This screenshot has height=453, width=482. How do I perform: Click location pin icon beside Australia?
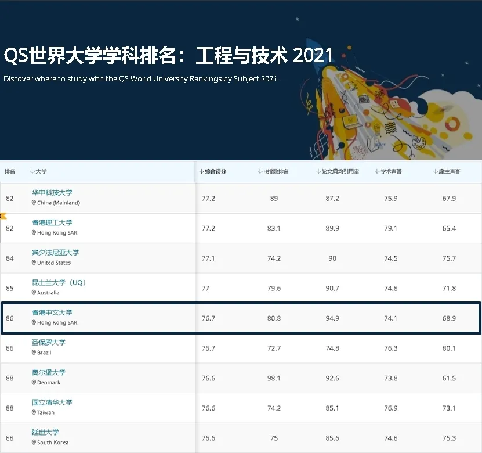point(34,293)
